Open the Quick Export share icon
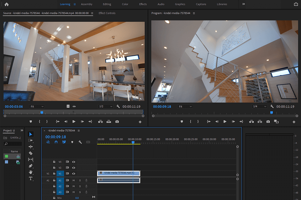Screen dimensions: 301x200 coord(296,4)
